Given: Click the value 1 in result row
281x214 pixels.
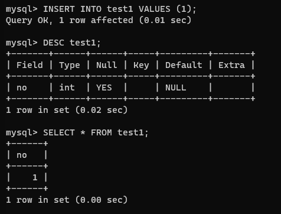Looking at the screenshot, I should (35, 177).
